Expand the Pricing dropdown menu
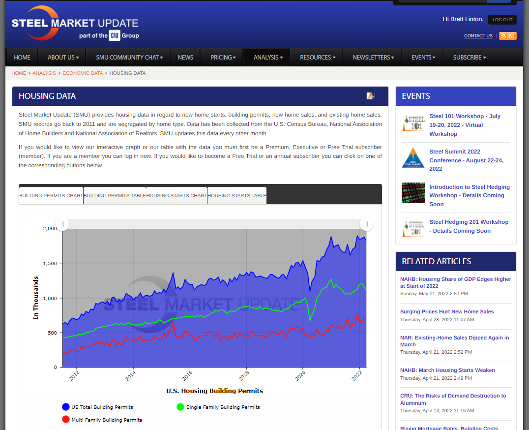Screen dimensions: 529x430 click(x=223, y=58)
